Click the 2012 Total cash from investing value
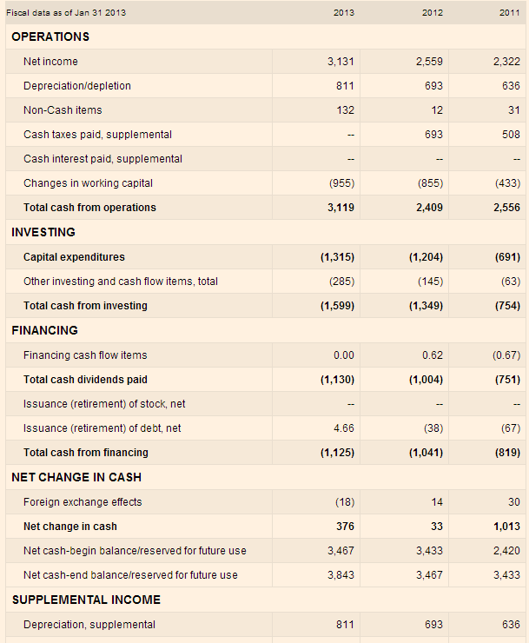Viewport: 529px width, 643px height. tap(426, 306)
